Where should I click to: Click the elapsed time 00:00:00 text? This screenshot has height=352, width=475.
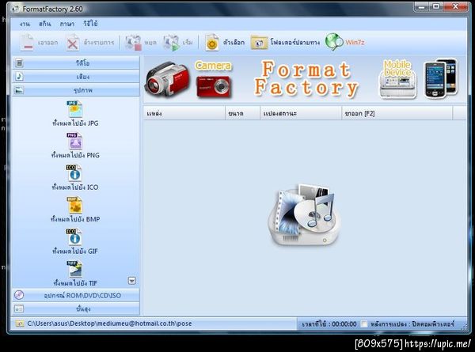tap(329, 324)
